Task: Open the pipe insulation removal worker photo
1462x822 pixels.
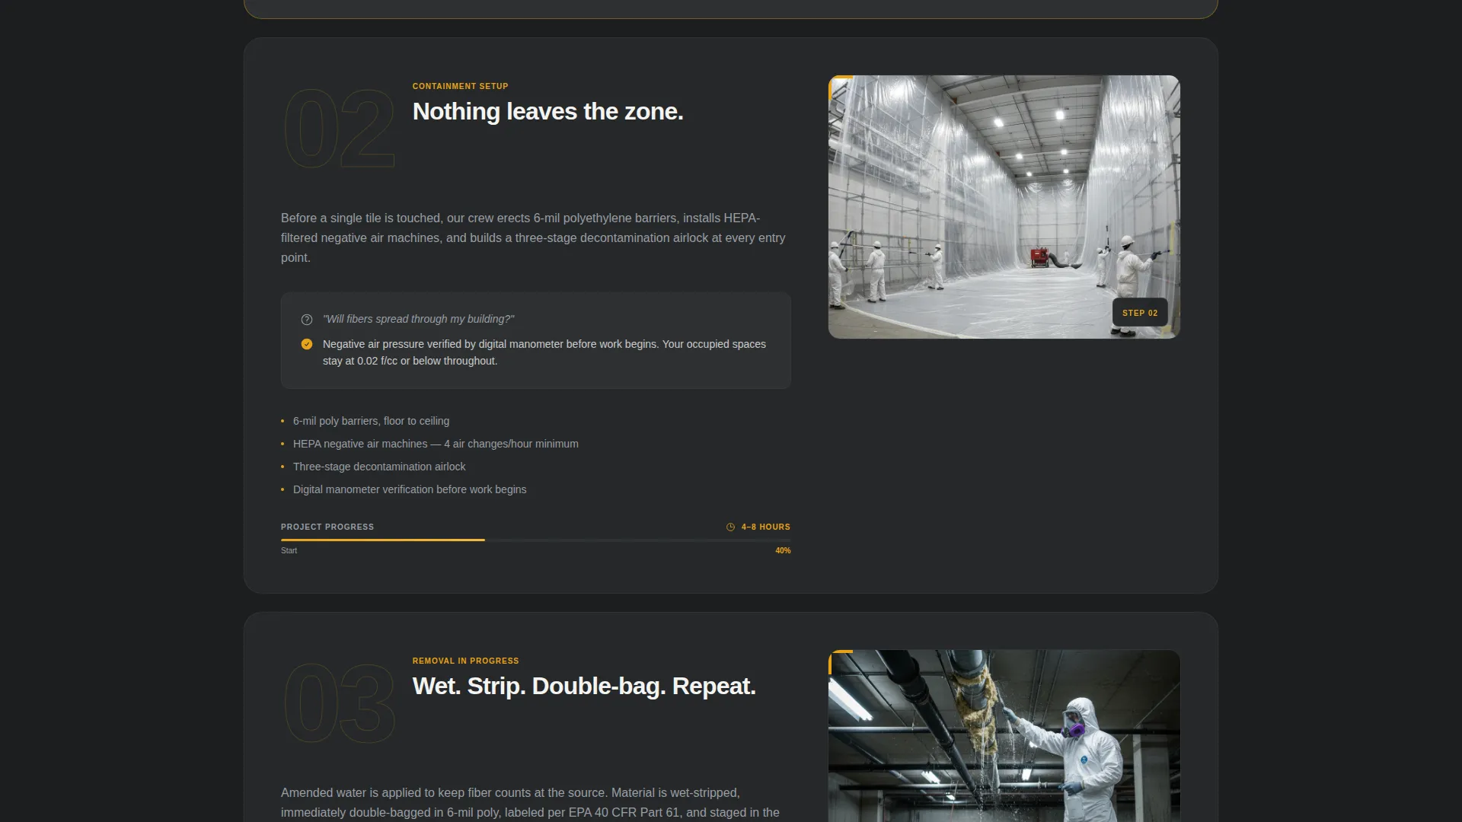Action: click(x=1004, y=735)
